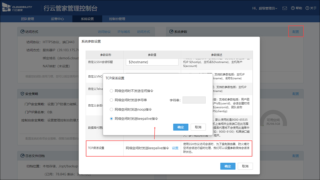This screenshot has width=320, height=180.
Task: Click the Security Policy shield icon
Action: (22, 94)
